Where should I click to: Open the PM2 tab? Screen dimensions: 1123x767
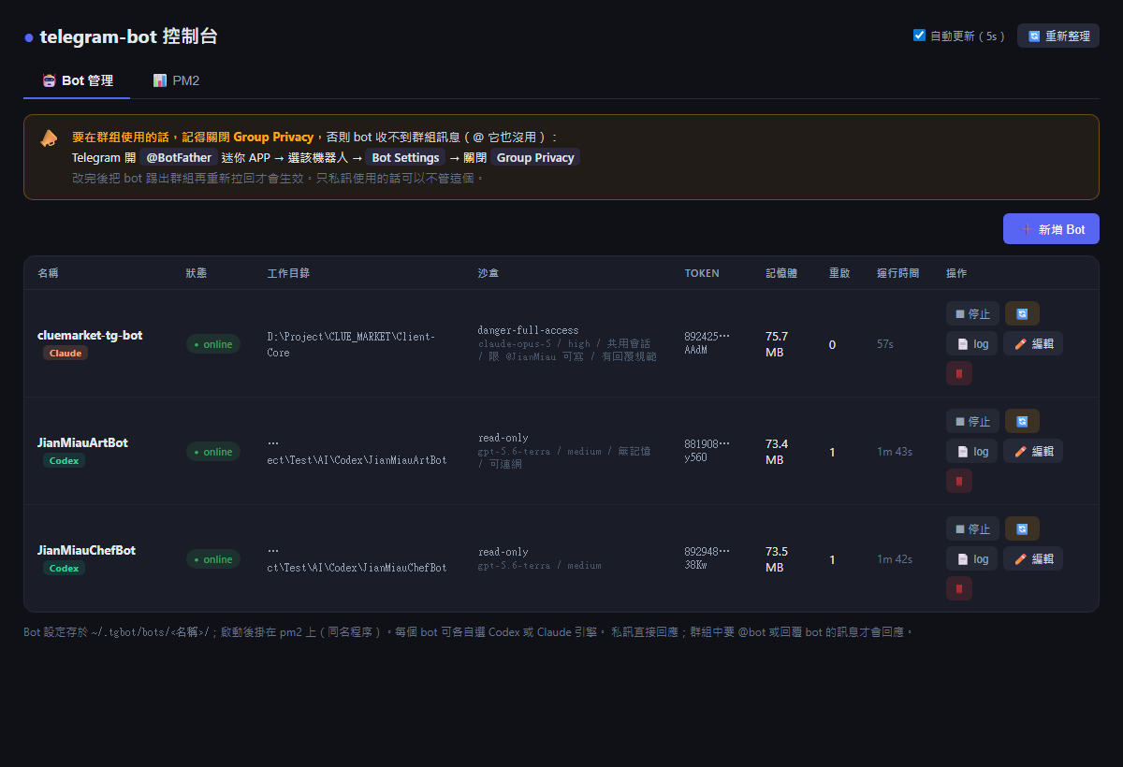[176, 80]
